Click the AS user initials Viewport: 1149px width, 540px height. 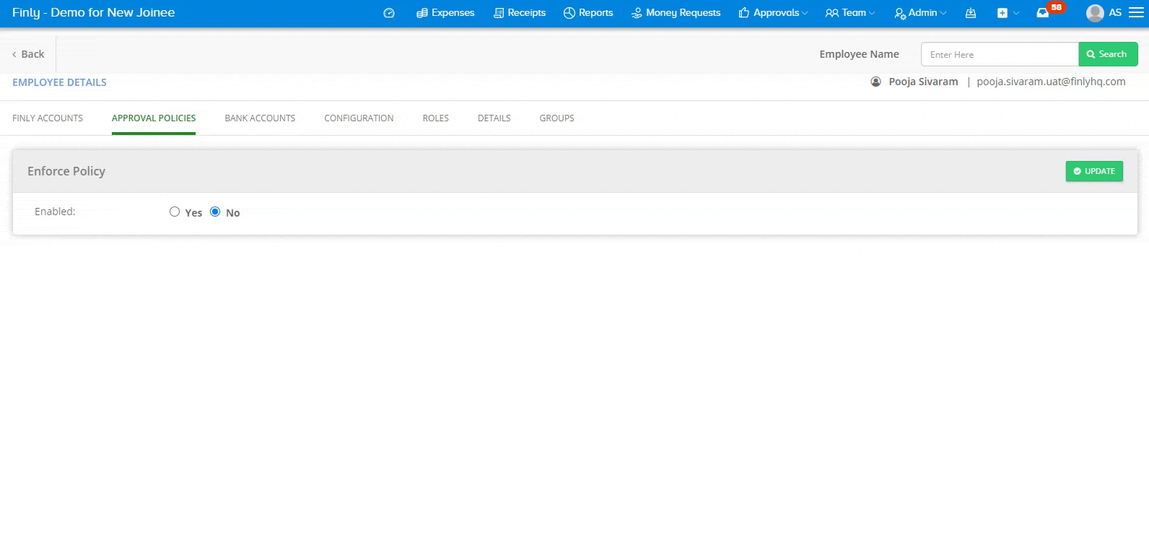[x=1115, y=13]
